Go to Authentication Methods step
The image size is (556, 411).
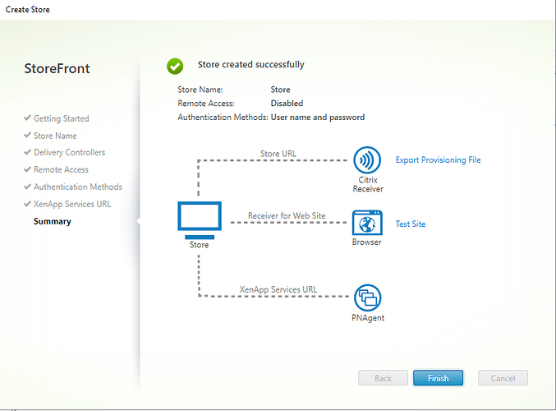(x=77, y=187)
